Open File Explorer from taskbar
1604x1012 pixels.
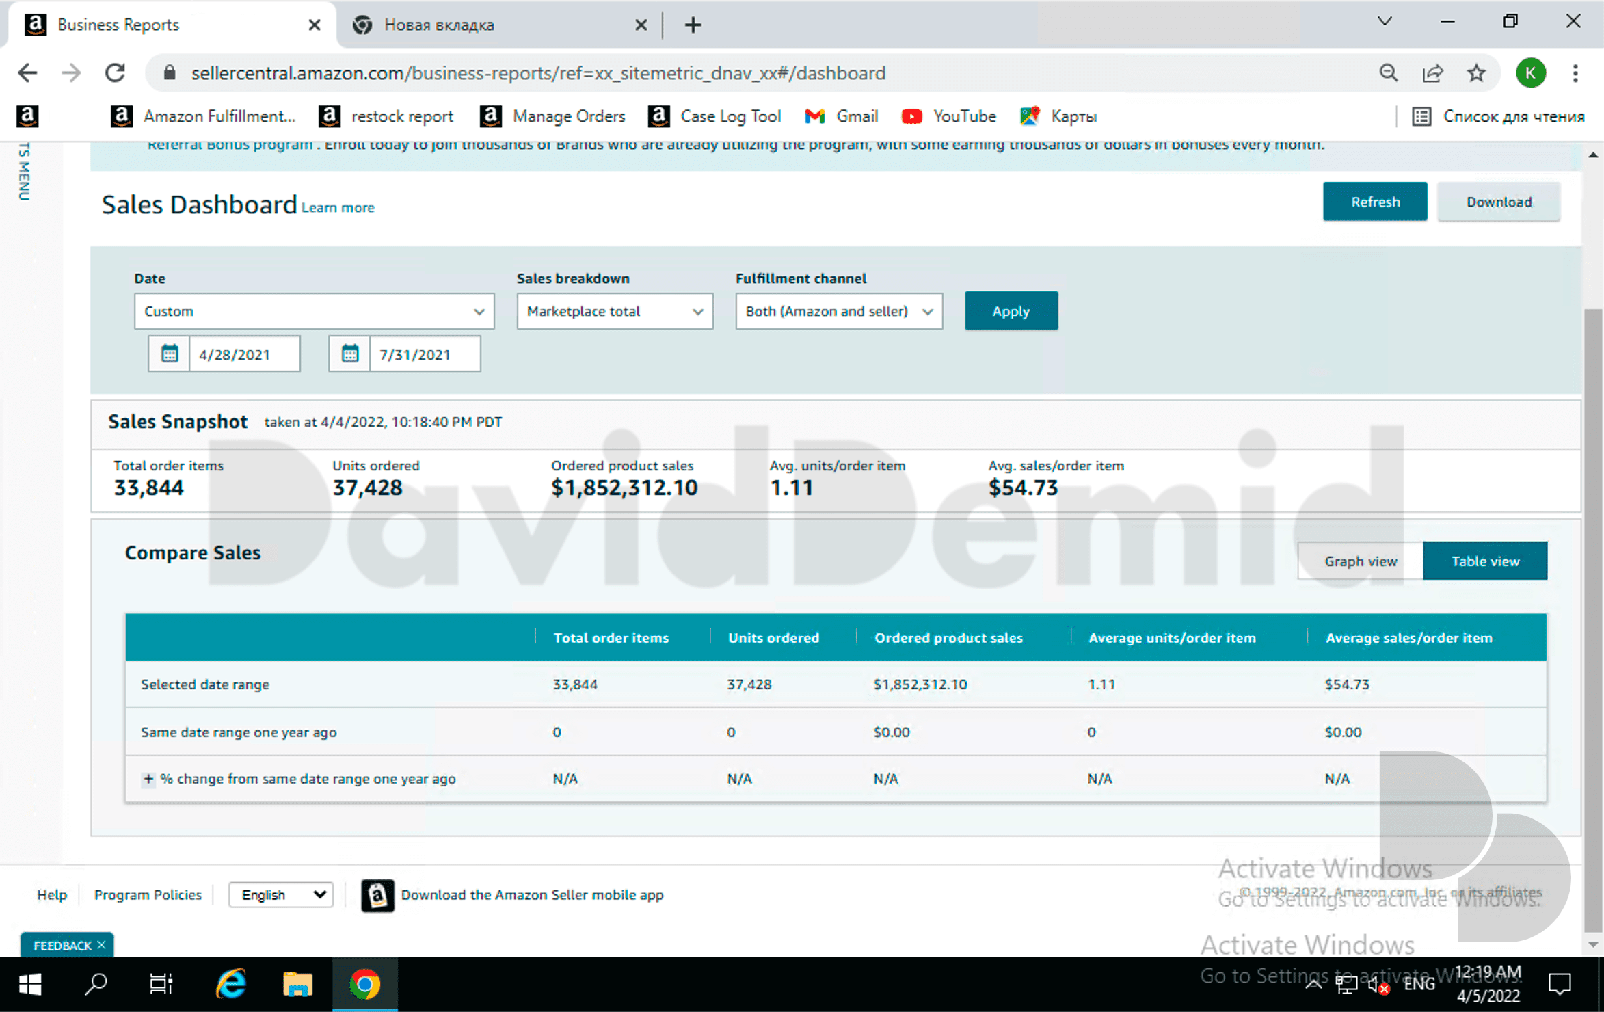pos(297,985)
